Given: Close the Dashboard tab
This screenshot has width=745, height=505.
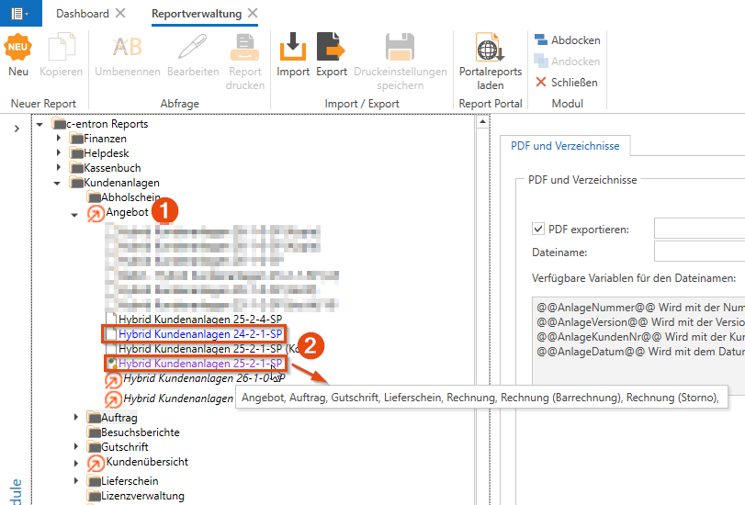Looking at the screenshot, I should tap(120, 13).
